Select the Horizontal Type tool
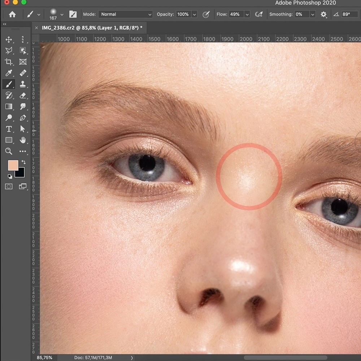This screenshot has width=361, height=361. tap(9, 129)
